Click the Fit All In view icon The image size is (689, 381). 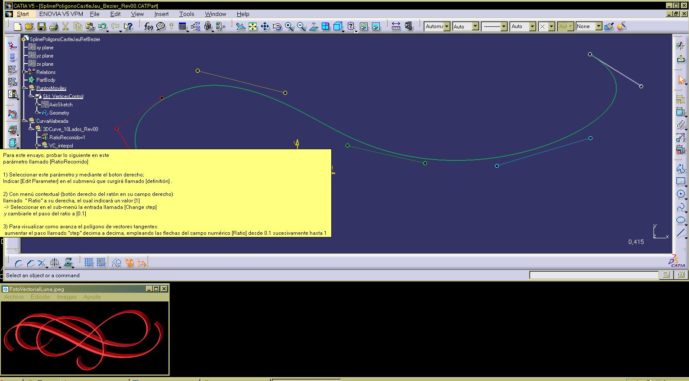tap(253, 27)
